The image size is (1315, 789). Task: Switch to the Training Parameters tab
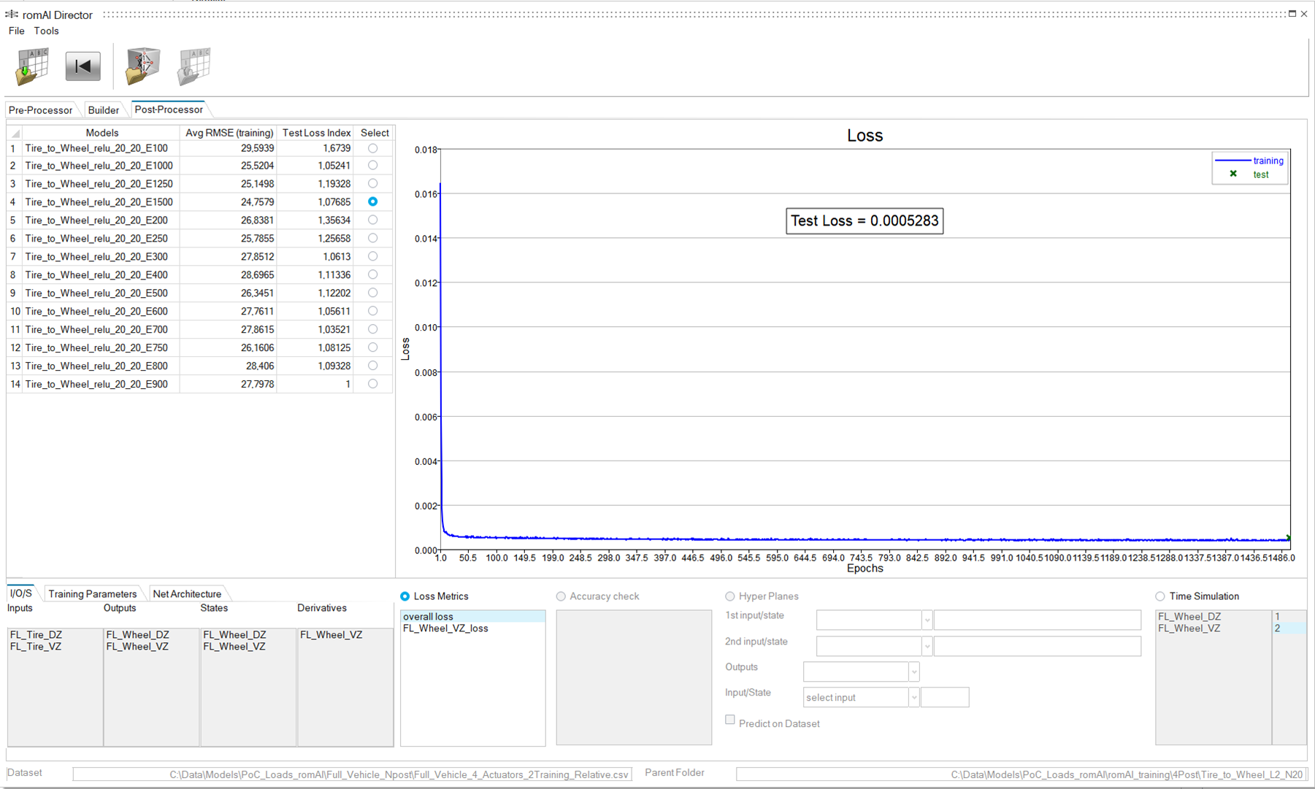pos(92,594)
